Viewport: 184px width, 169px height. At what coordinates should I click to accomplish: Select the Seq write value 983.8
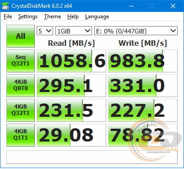[x=143, y=61]
